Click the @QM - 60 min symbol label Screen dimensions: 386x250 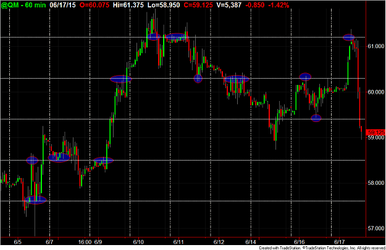click(x=23, y=5)
